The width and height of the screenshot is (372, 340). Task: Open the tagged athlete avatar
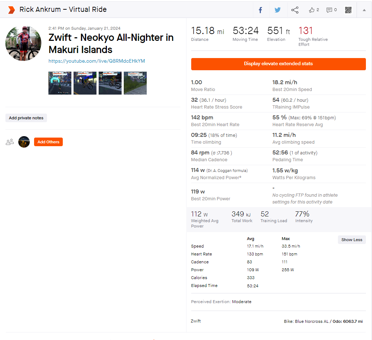[24, 142]
